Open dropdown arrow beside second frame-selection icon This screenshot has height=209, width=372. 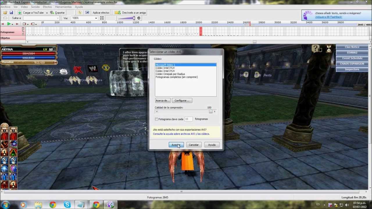(36, 24)
